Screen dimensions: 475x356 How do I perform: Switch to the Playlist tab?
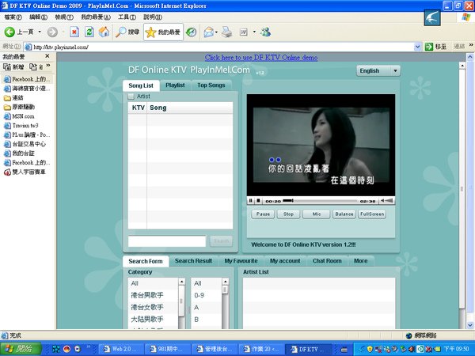[175, 85]
